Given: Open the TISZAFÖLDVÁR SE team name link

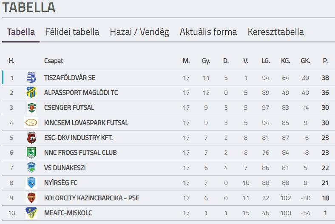Looking at the screenshot, I should point(70,78).
